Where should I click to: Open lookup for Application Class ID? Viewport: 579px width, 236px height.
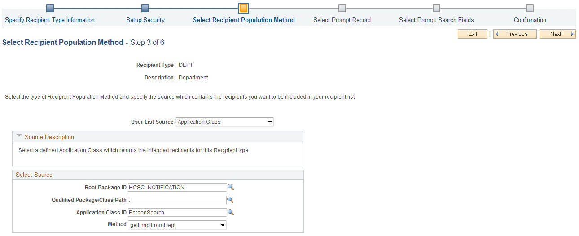[x=231, y=213]
